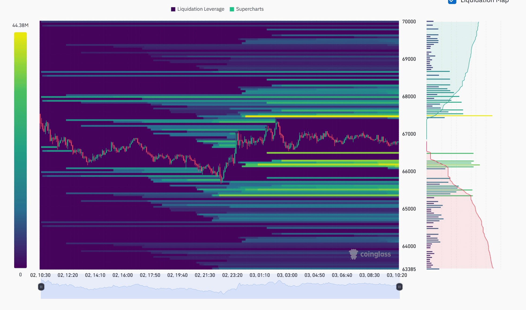Viewport: 526px width, 310px height.
Task: Click the coinglass watermark logo icon
Action: click(x=353, y=254)
